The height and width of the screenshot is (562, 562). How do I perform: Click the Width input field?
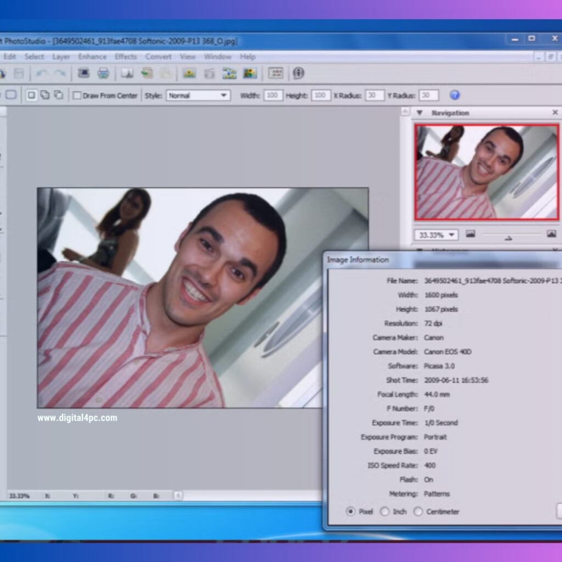tap(273, 95)
